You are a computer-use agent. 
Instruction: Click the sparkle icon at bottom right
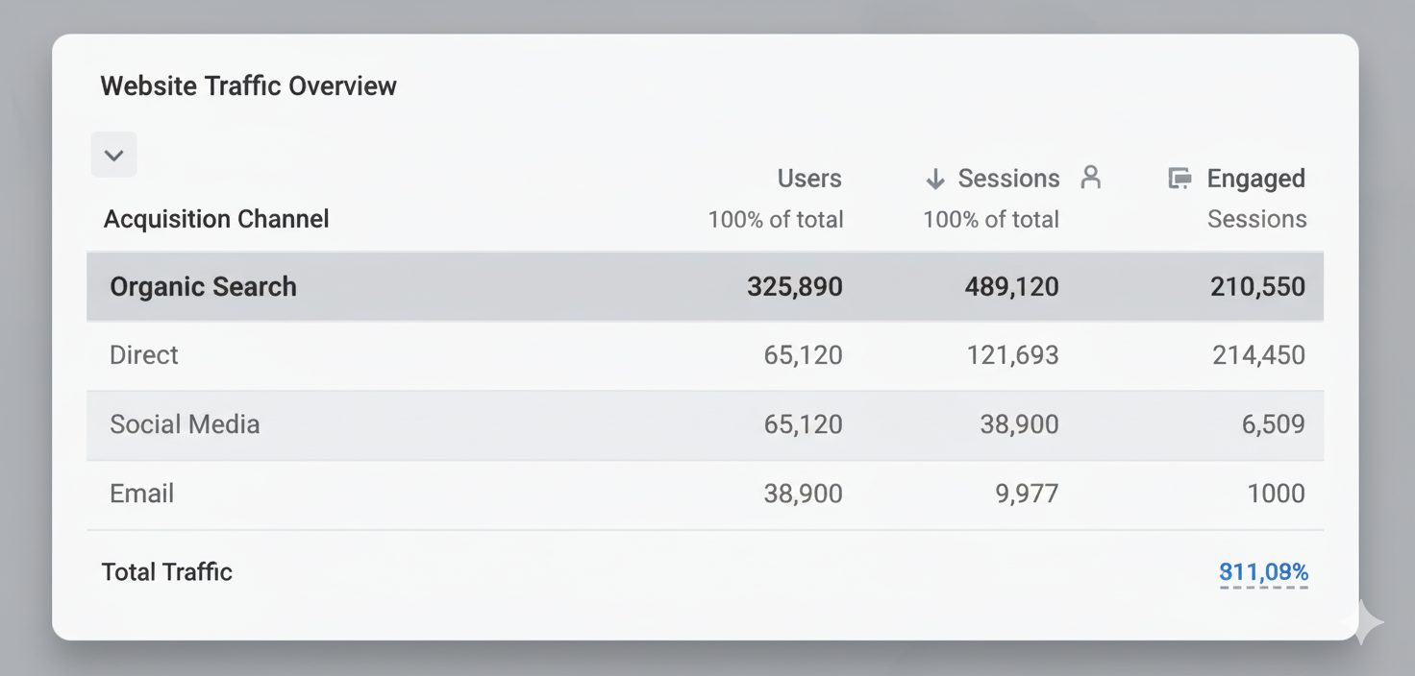click(1363, 622)
